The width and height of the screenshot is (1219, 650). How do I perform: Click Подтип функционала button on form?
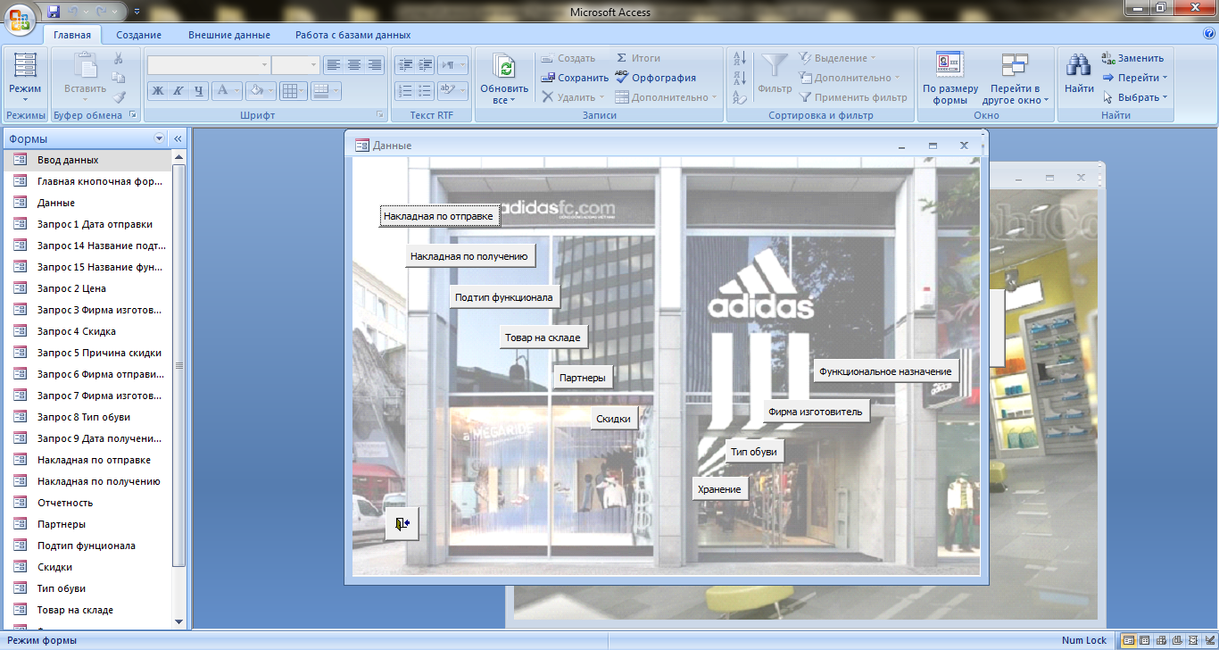(504, 297)
